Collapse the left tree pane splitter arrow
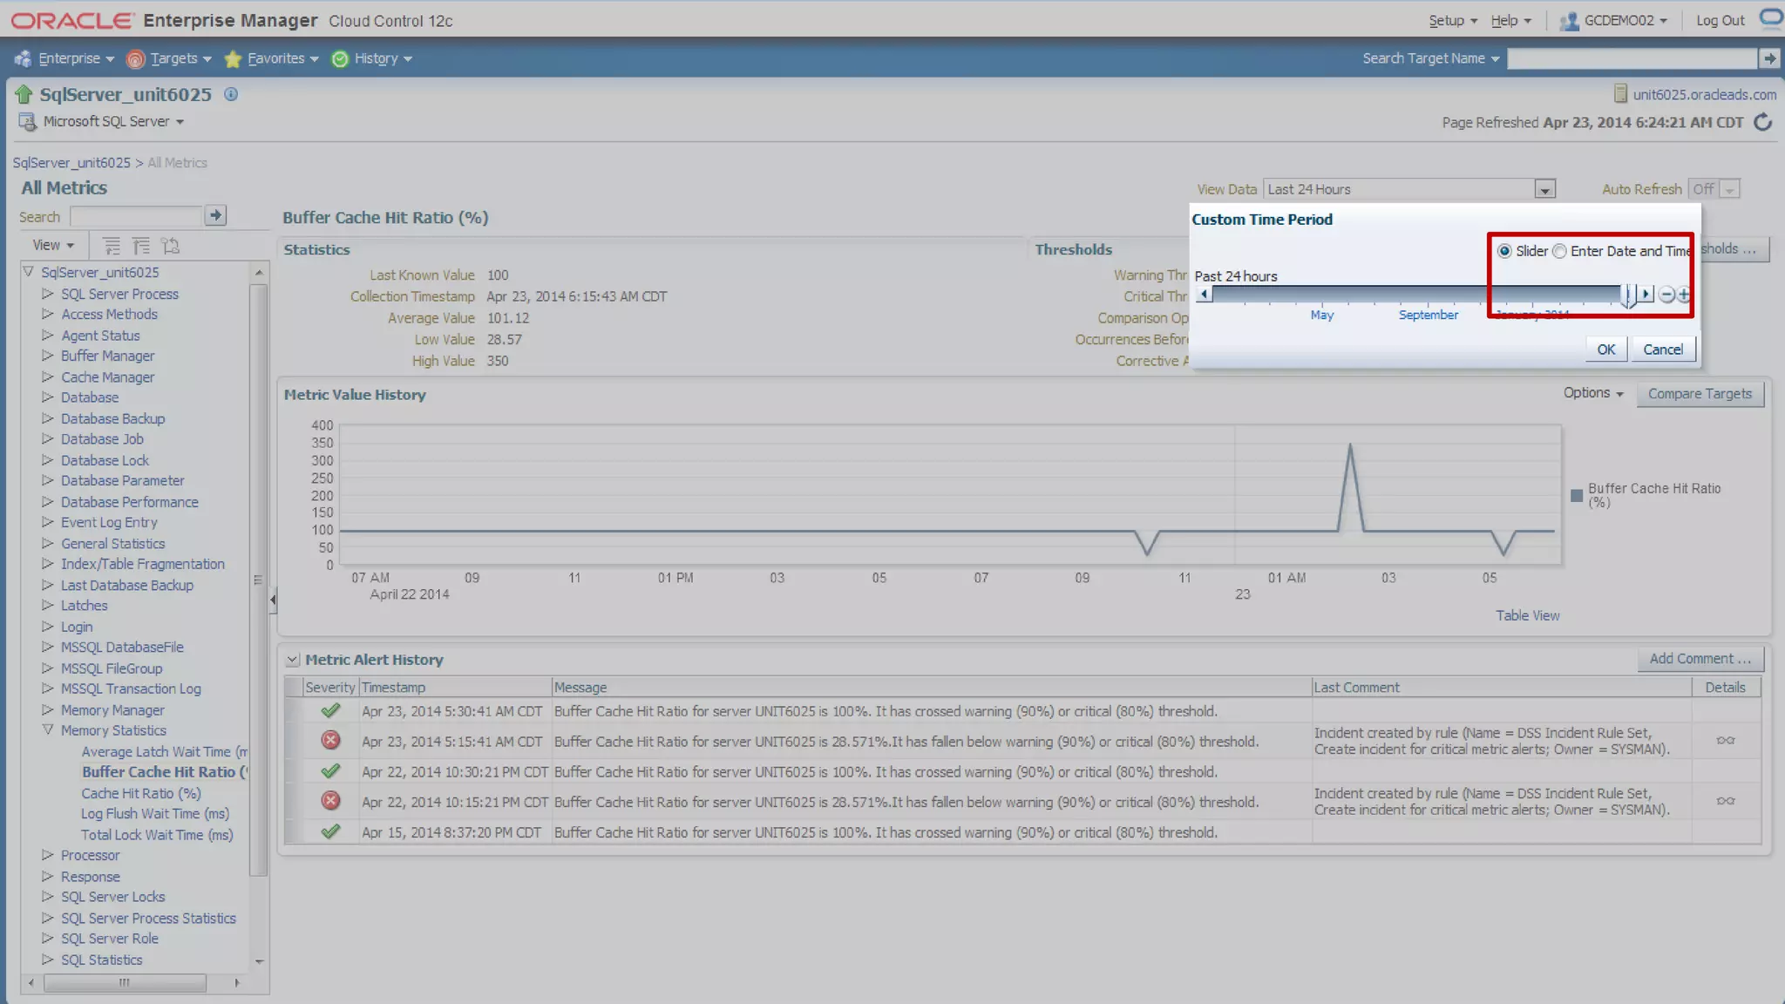The image size is (1785, 1004). (x=273, y=600)
